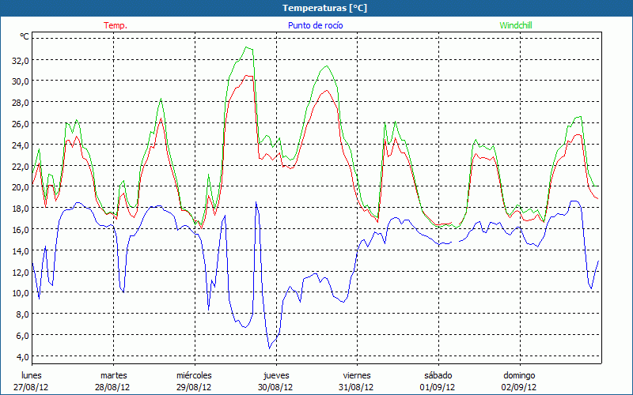Click the lowest blue dew point dip near jueves
Screen dimensions: 633x395
point(270,348)
